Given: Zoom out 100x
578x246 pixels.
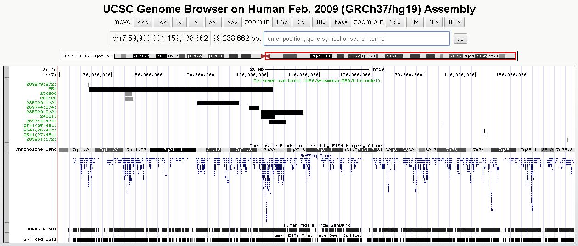Looking at the screenshot, I should tap(454, 22).
